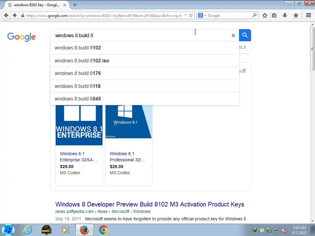Image resolution: width=315 pixels, height=236 pixels.
Task: Go to the Home page icon
Action: [296, 15]
